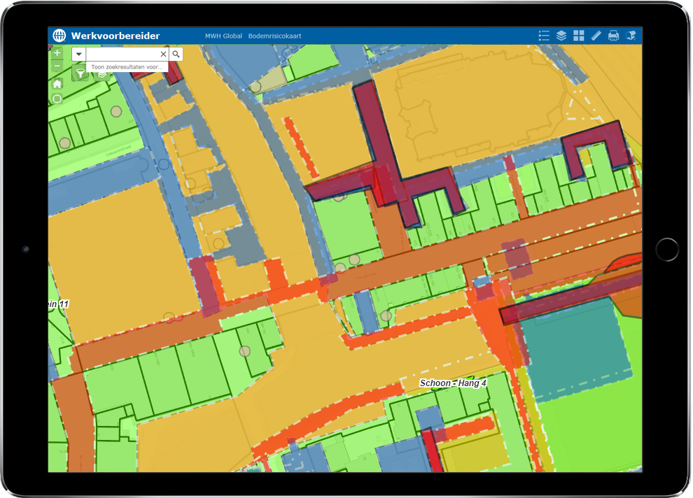This screenshot has height=498, width=693.
Task: Select 'Toon zoekresultaten voor...' suggestion
Action: (127, 67)
